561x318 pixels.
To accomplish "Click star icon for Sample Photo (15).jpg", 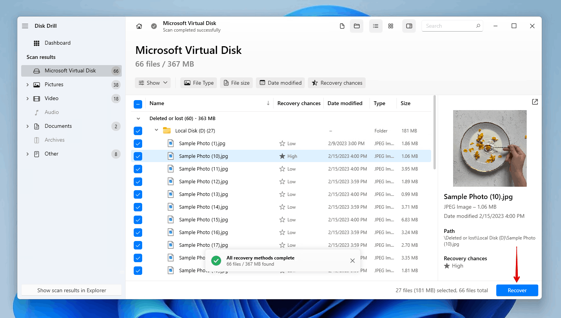I will tap(282, 219).
